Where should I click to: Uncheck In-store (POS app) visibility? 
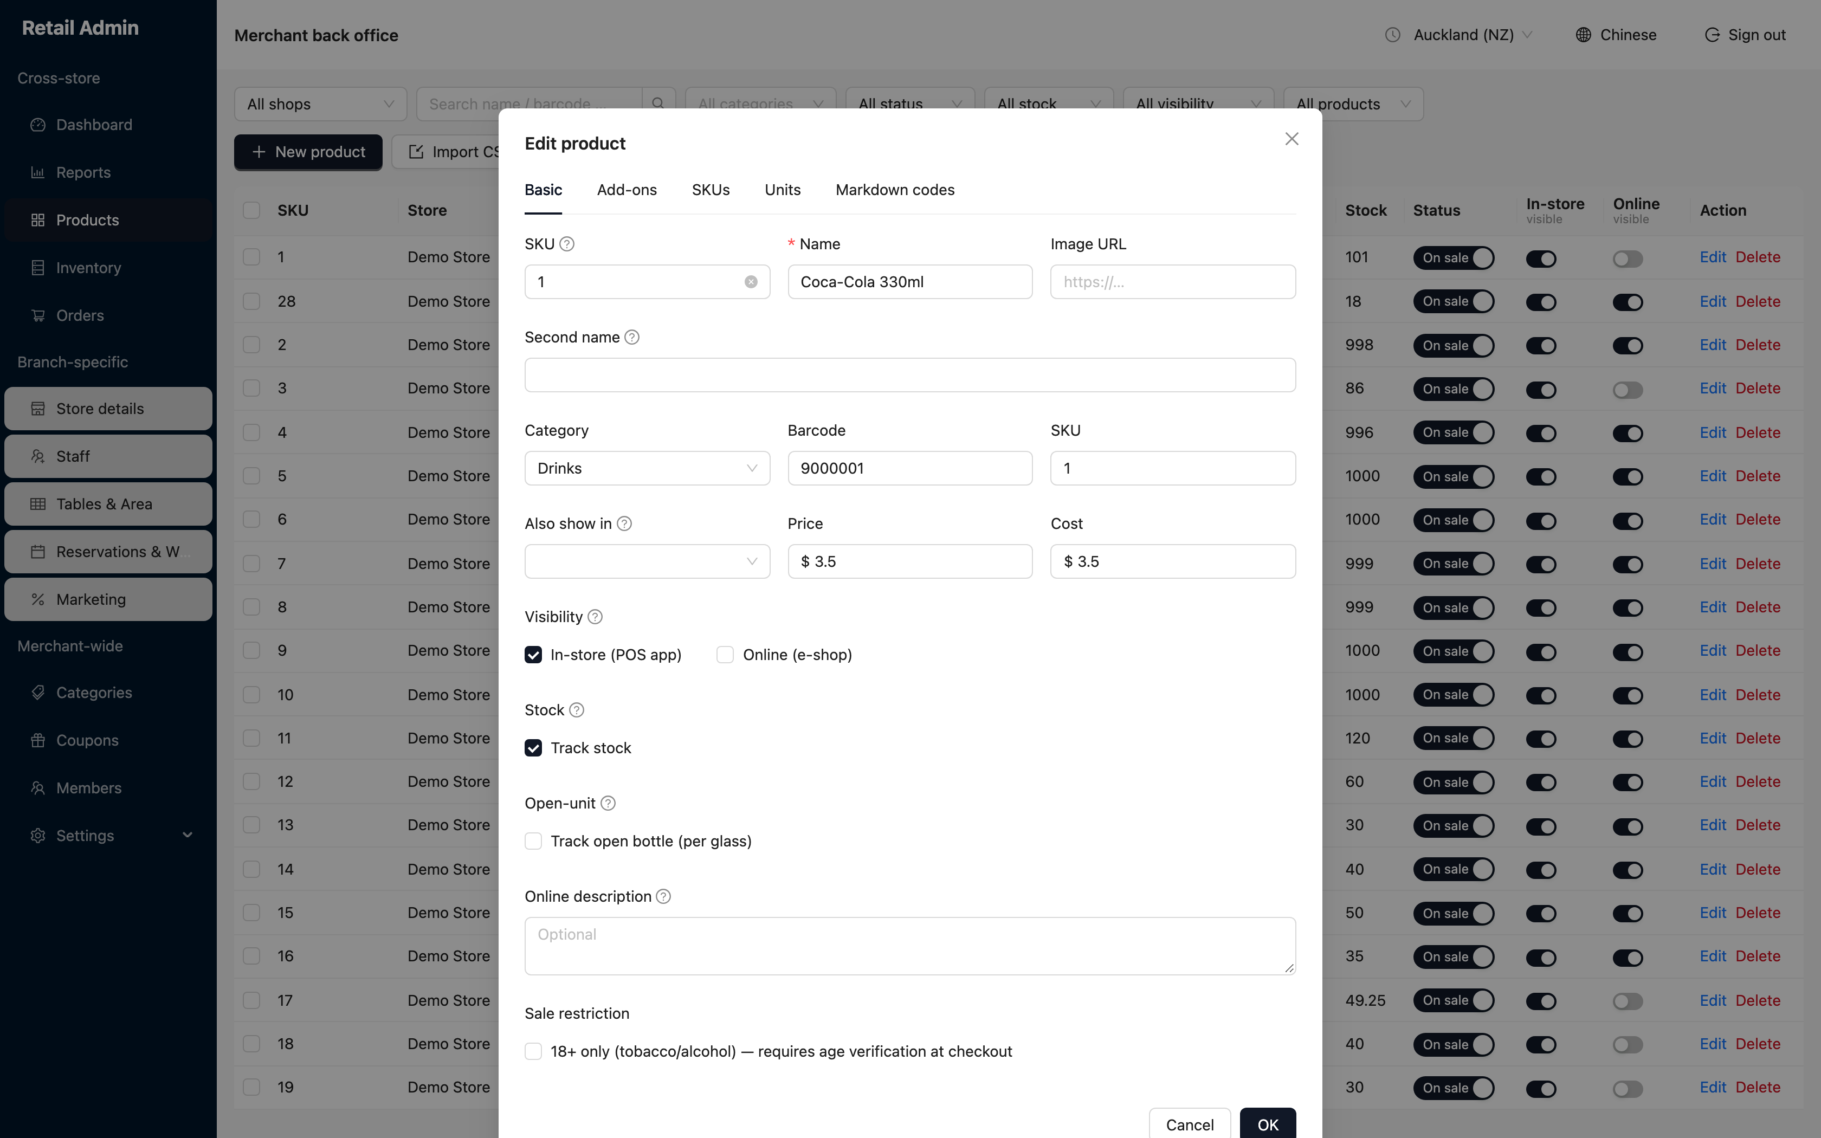pyautogui.click(x=533, y=655)
